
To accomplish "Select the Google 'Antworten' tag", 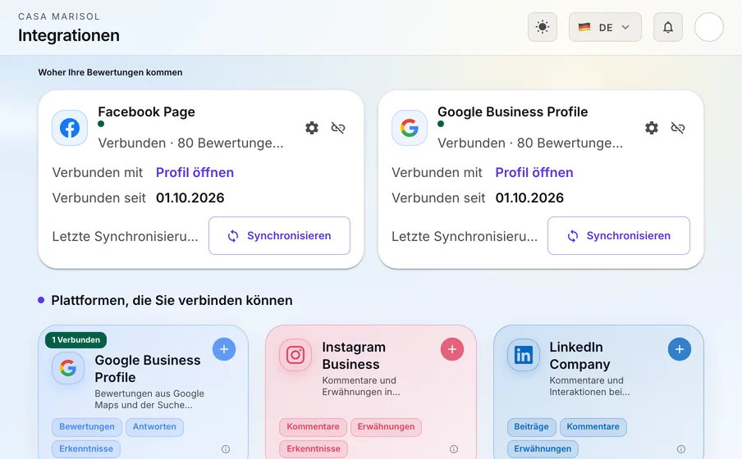I will pos(154,427).
